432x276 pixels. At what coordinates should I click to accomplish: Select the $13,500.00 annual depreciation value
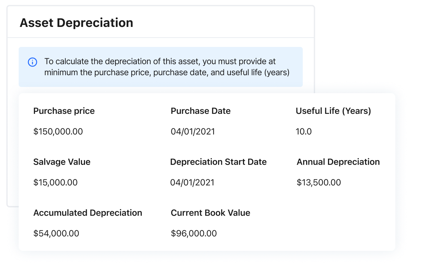tap(319, 183)
